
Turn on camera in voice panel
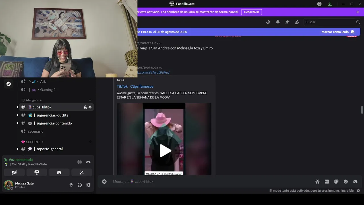tap(14, 172)
